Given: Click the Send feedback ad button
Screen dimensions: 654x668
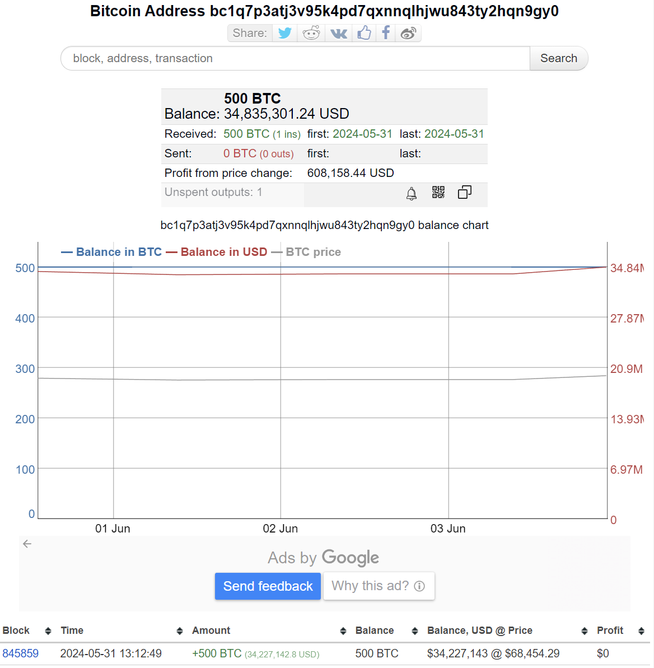Looking at the screenshot, I should [268, 586].
